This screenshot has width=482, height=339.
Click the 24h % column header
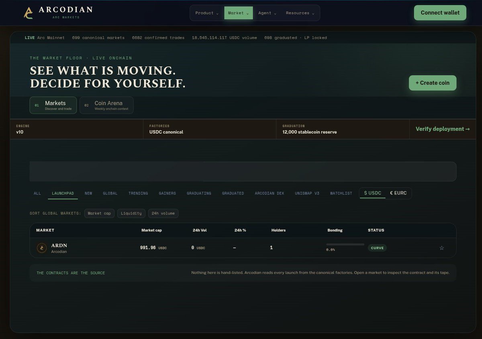coord(240,230)
